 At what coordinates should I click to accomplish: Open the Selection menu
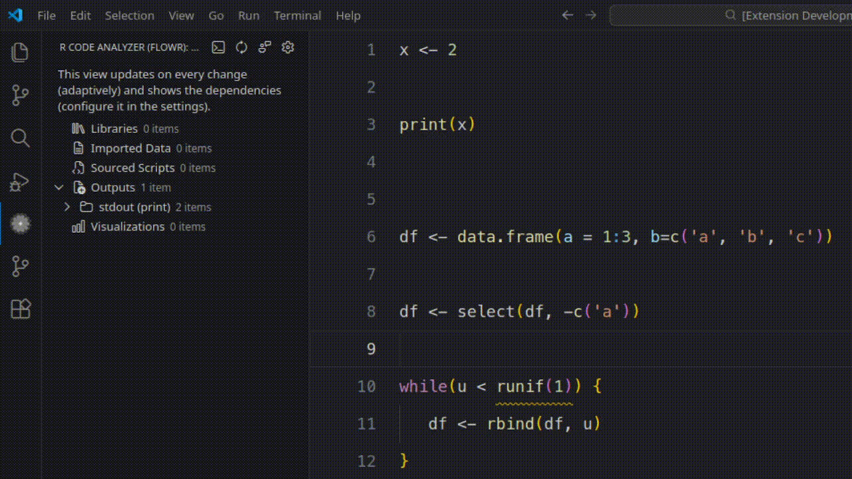point(130,15)
